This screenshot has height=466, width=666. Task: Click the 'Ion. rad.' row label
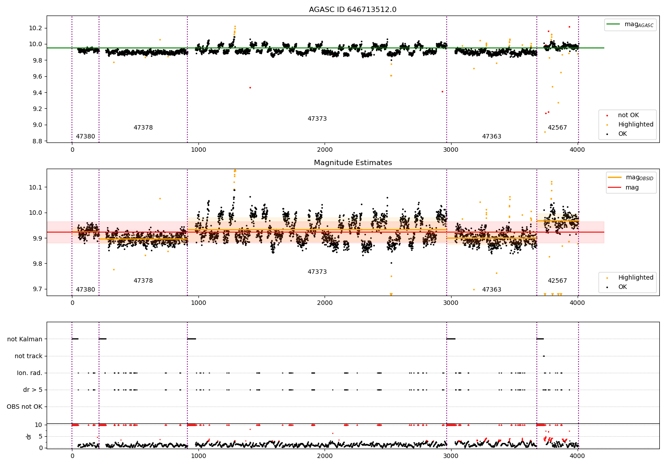click(x=30, y=373)
